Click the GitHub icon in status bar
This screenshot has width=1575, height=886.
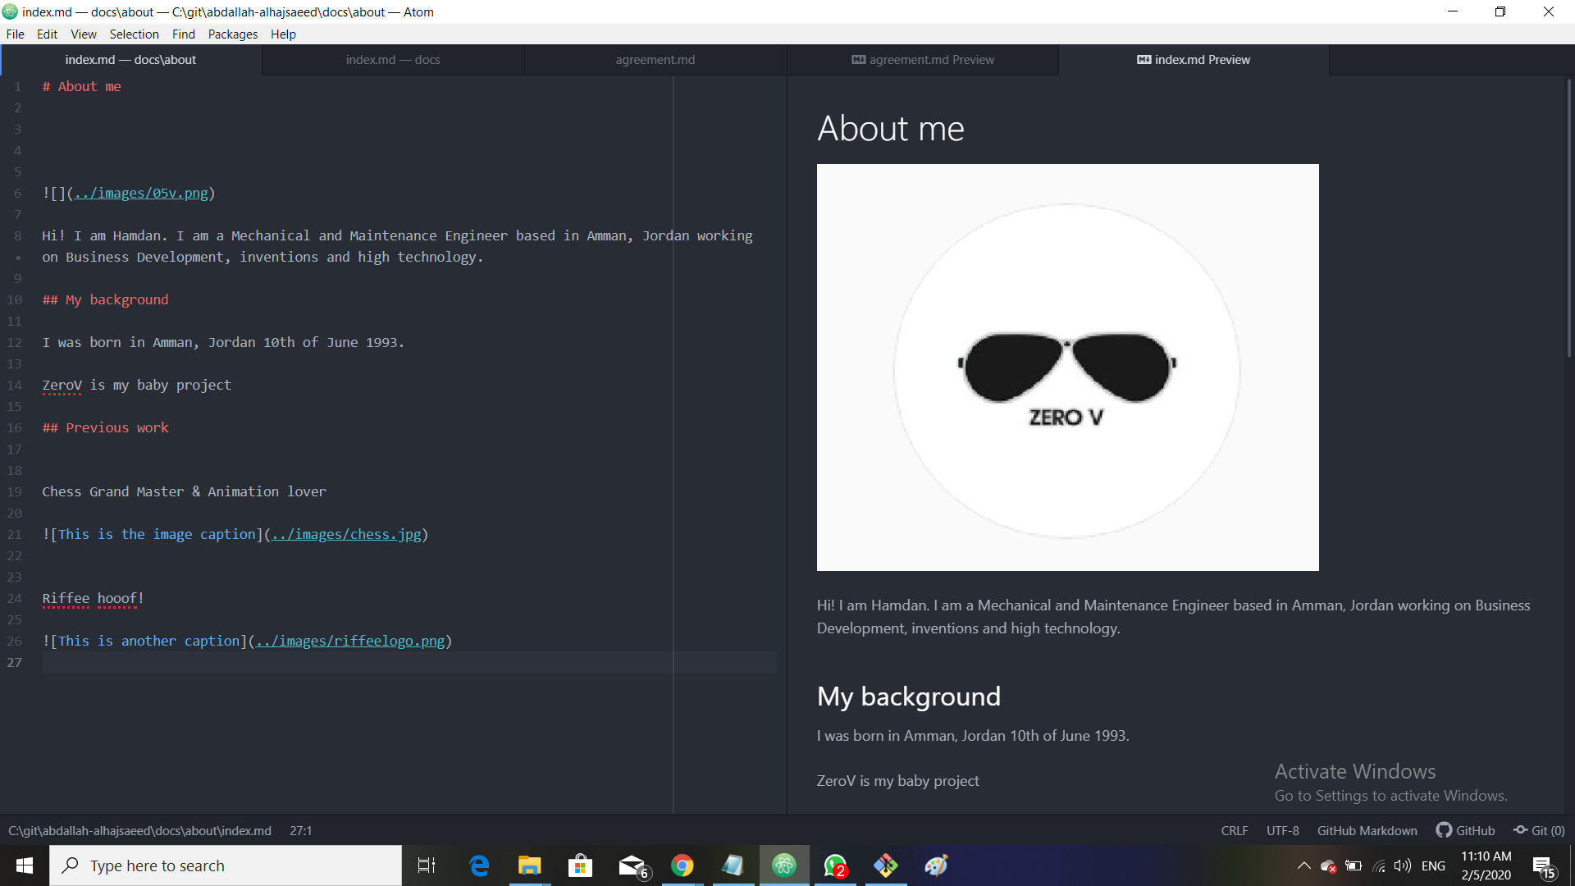click(1445, 831)
